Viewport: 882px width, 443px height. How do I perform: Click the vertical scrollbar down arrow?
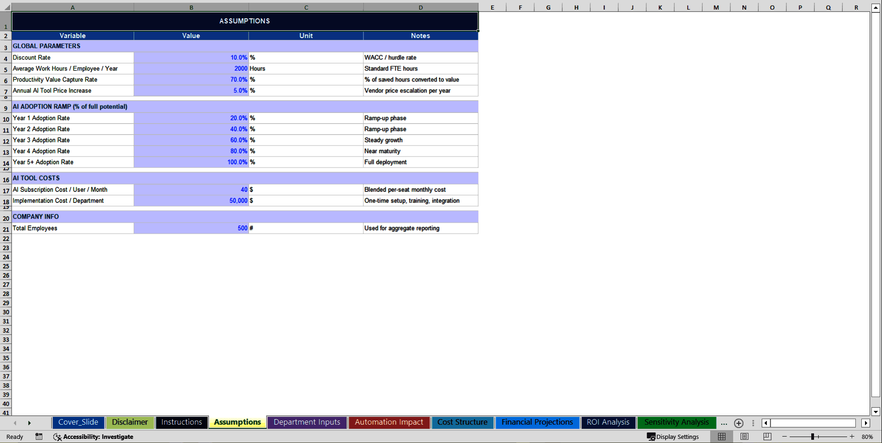pyautogui.click(x=876, y=412)
